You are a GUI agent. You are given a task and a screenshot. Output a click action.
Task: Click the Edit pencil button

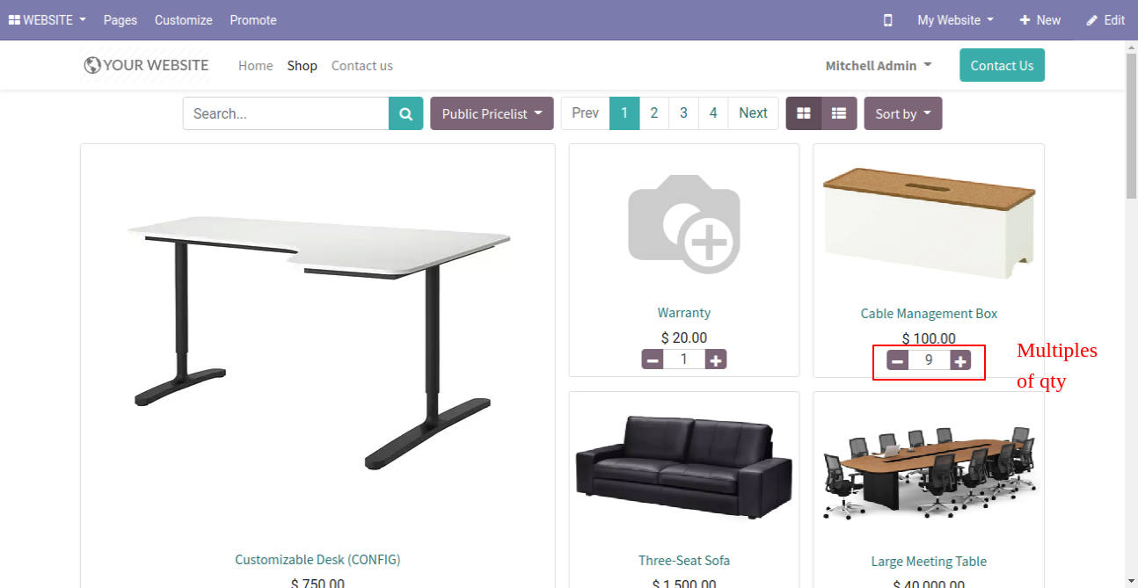click(x=1105, y=20)
